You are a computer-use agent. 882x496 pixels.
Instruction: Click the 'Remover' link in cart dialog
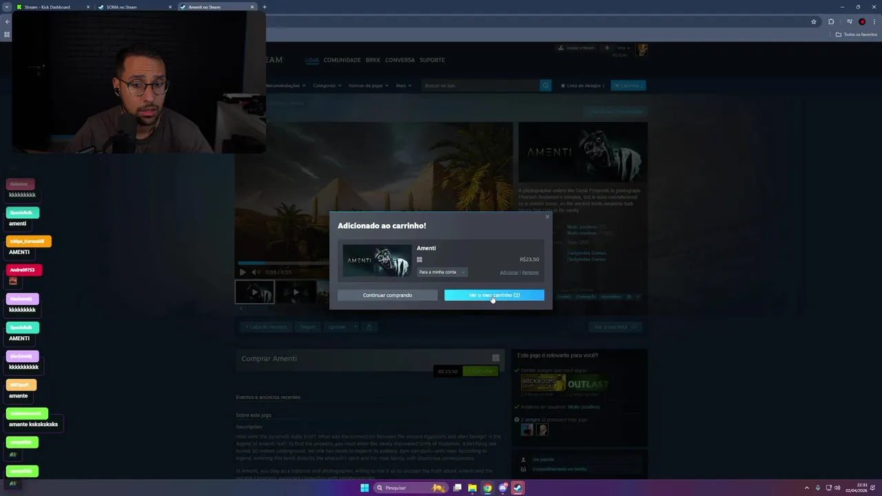(531, 273)
